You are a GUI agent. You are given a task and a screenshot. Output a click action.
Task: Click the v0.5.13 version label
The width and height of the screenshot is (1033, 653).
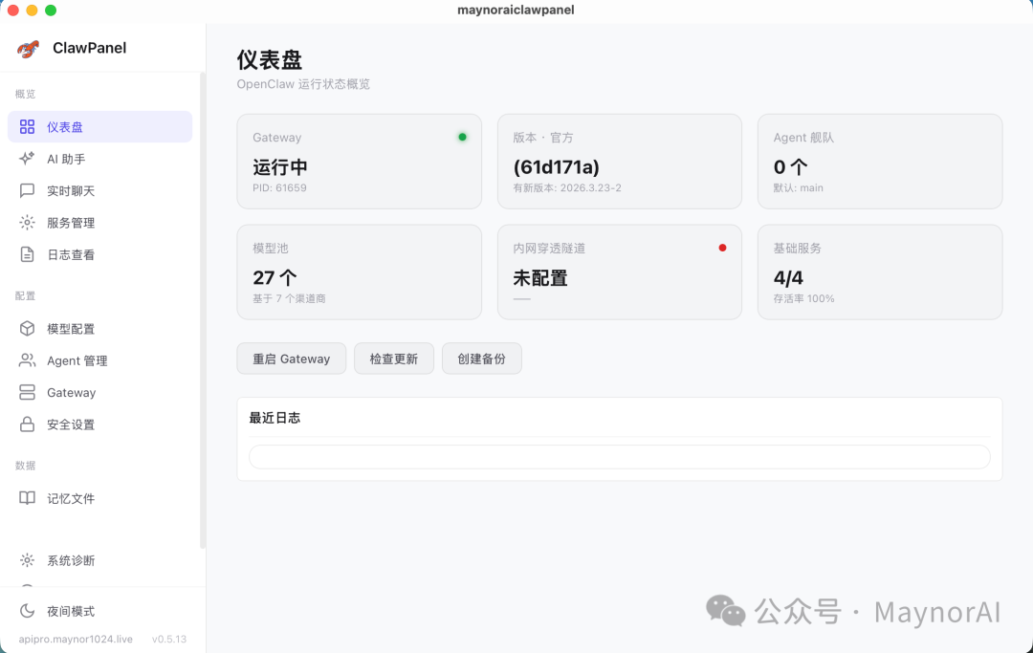point(169,640)
